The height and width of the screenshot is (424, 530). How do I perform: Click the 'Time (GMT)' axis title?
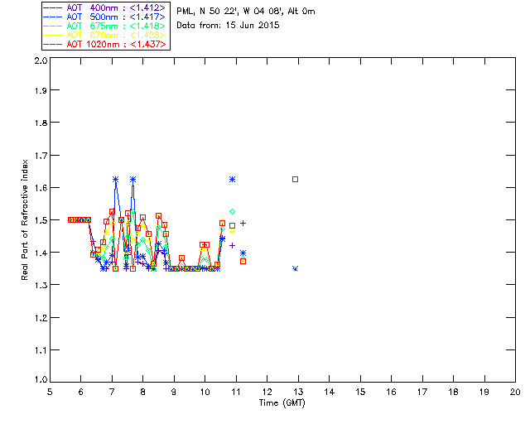coord(282,403)
